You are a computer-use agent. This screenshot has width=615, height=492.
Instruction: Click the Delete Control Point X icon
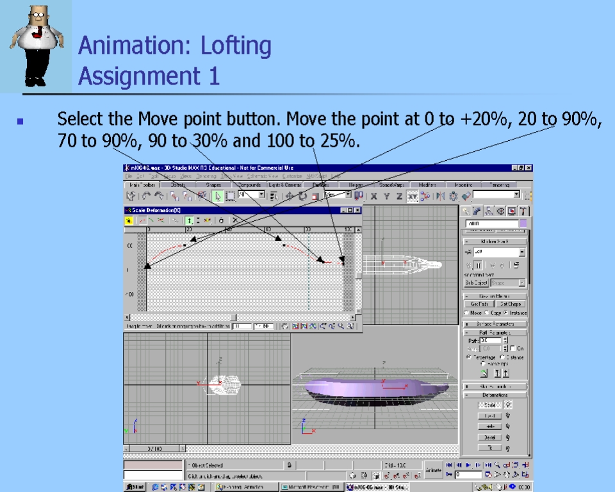pyautogui.click(x=235, y=220)
